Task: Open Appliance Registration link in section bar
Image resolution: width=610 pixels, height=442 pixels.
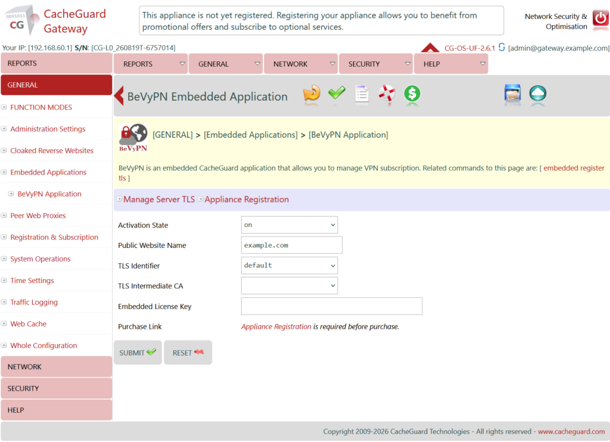Action: click(x=247, y=199)
